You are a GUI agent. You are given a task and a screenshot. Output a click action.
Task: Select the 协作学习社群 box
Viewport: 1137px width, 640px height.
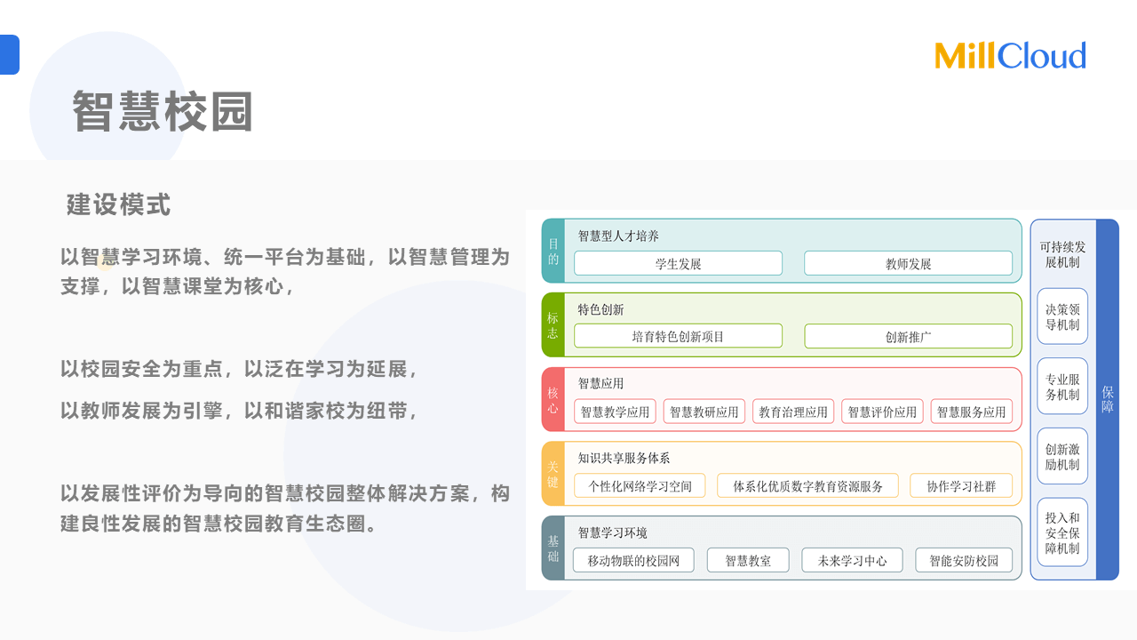click(x=961, y=485)
